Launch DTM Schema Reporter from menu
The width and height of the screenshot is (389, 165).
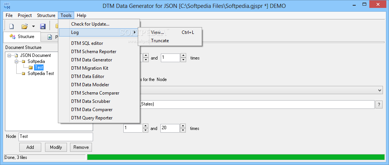point(99,52)
